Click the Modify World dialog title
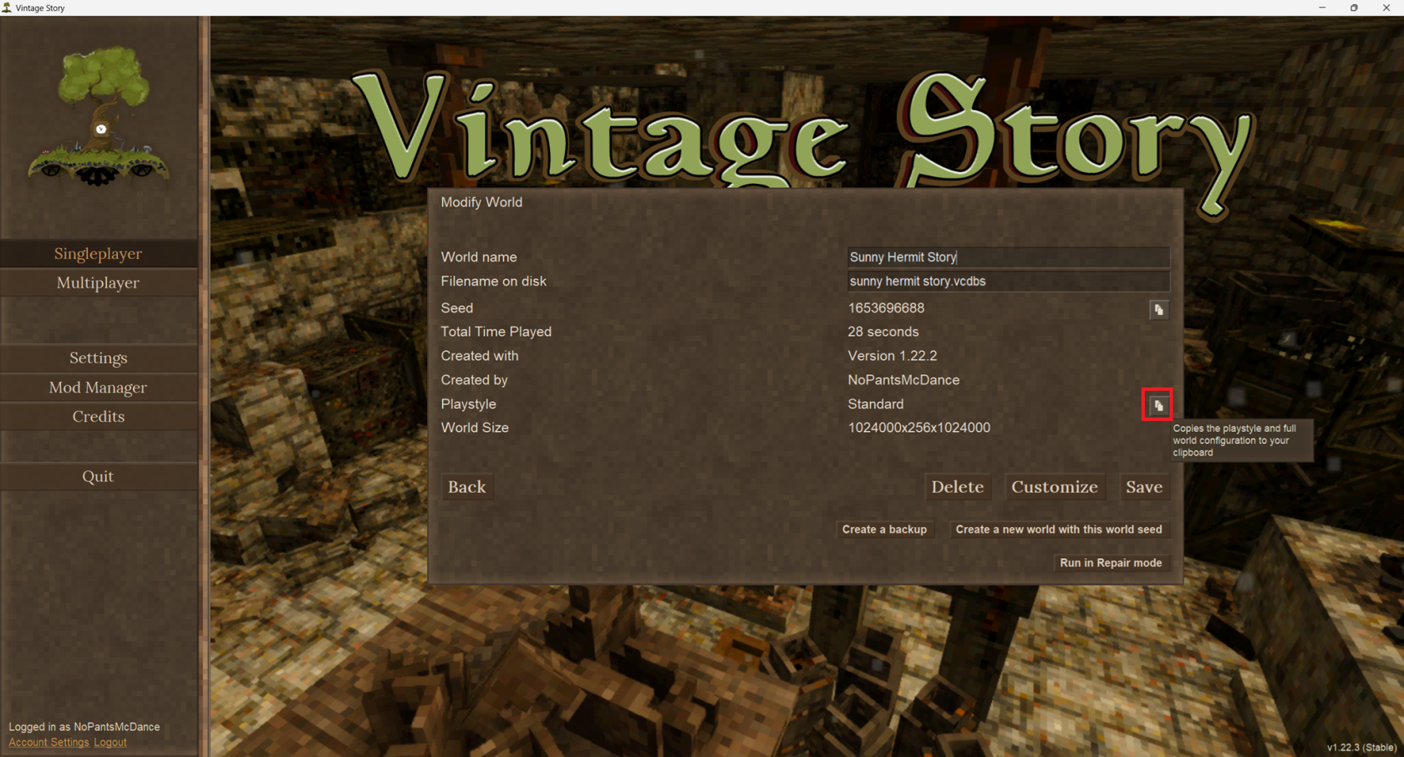The image size is (1404, 757). click(481, 202)
